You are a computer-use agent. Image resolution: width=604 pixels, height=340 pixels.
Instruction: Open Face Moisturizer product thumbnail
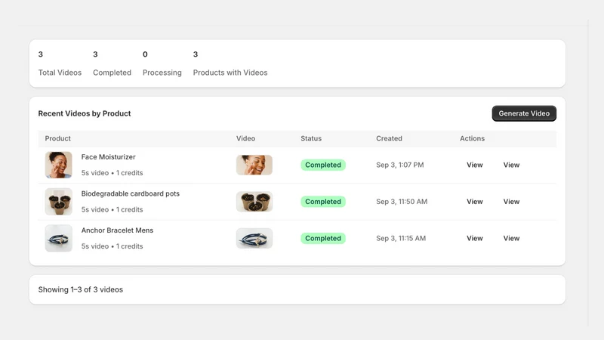(59, 165)
